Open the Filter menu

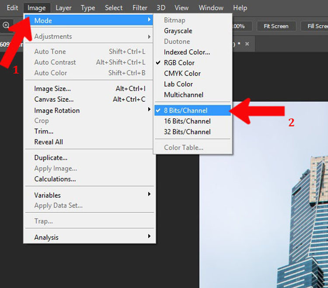(140, 8)
